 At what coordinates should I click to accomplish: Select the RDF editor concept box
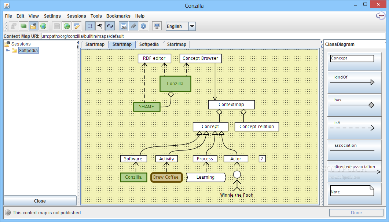point(154,58)
